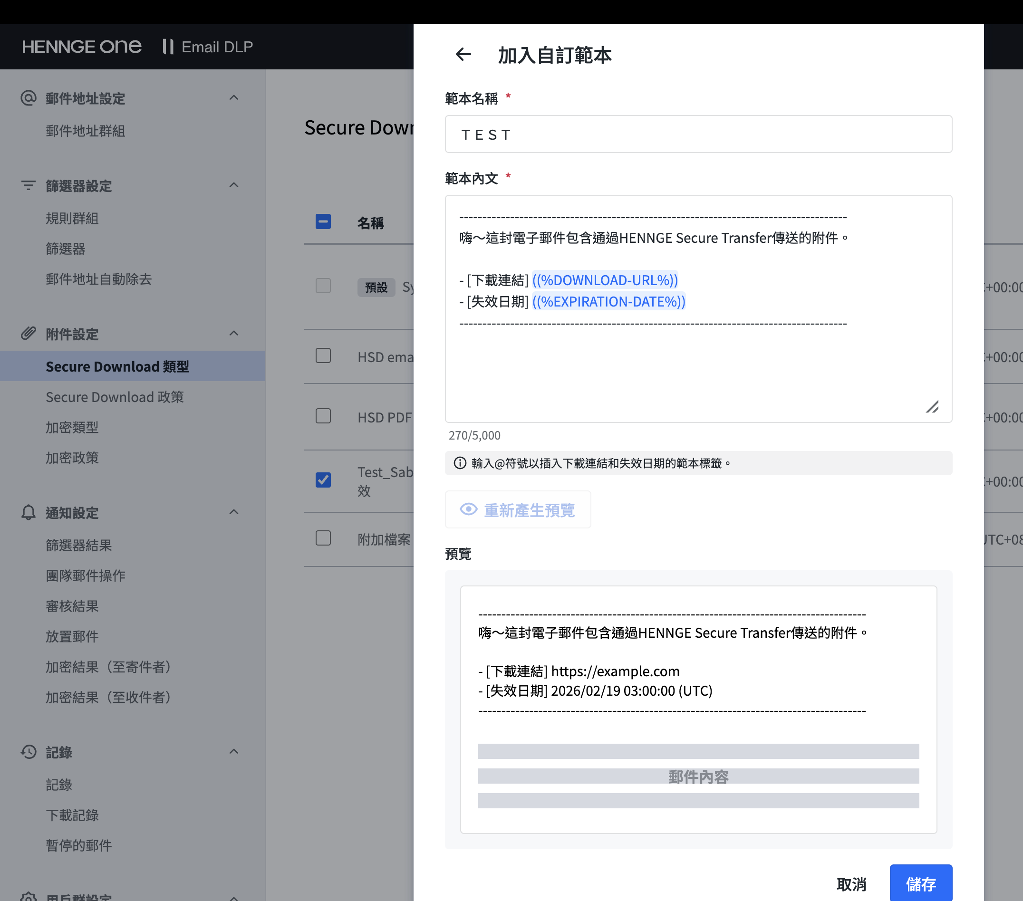Click the 取消 cancel button
The image size is (1023, 901).
[x=851, y=884]
